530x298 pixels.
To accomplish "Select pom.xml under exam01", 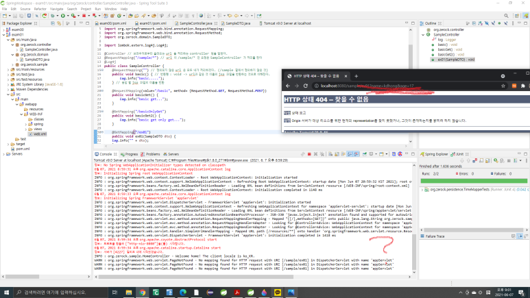I will [x=23, y=149].
